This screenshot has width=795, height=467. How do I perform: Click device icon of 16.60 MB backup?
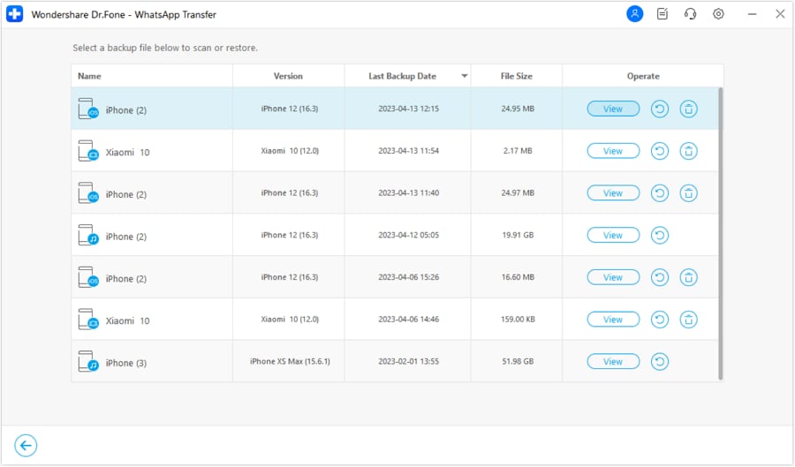tap(88, 277)
